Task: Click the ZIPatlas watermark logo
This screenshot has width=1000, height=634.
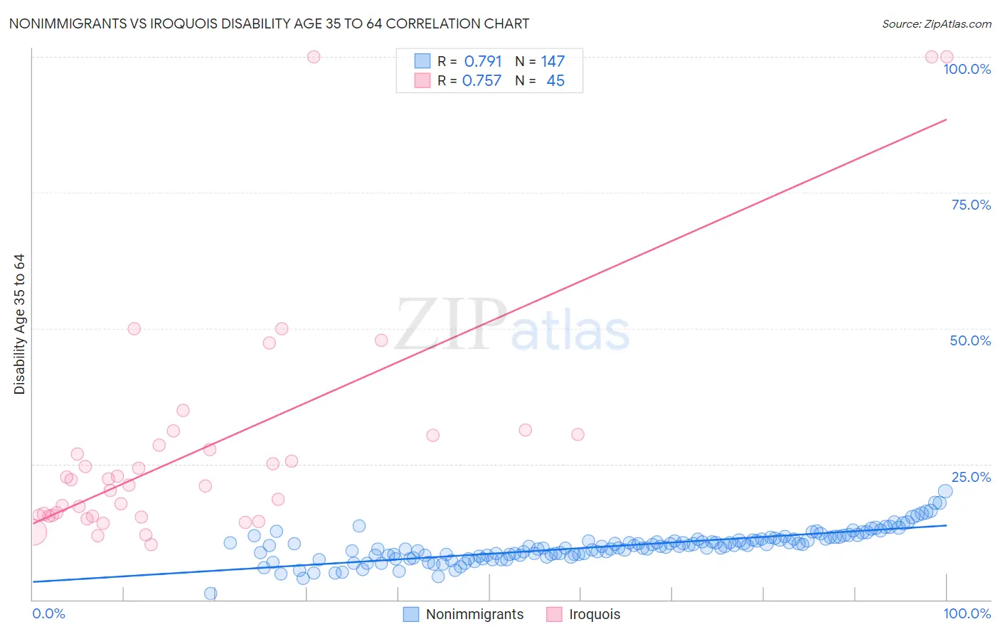Action: pos(513,325)
